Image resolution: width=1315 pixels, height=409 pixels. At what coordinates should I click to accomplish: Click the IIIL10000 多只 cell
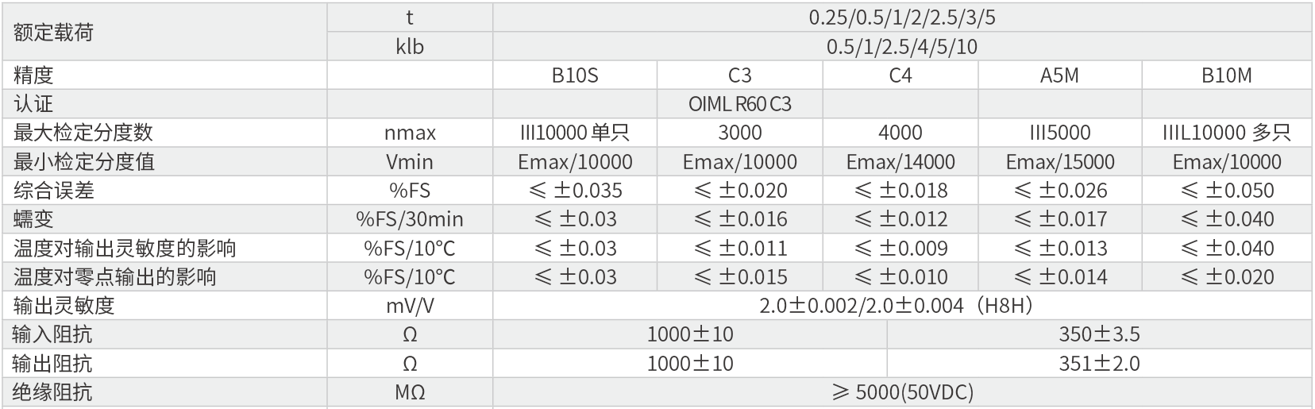pyautogui.click(x=1226, y=133)
